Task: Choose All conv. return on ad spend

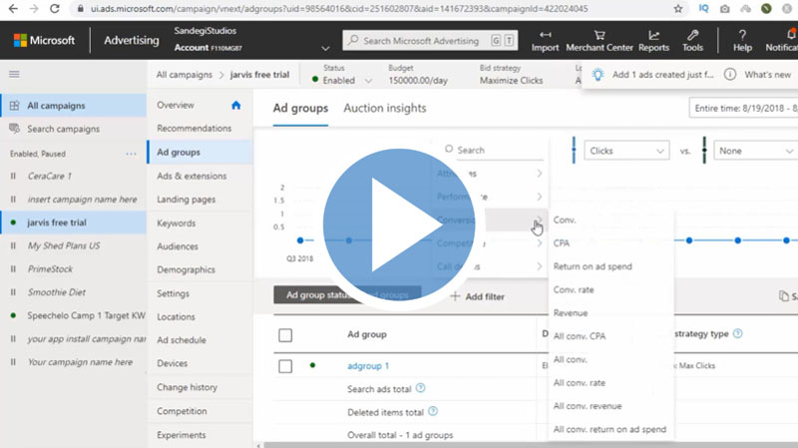Action: (x=609, y=429)
